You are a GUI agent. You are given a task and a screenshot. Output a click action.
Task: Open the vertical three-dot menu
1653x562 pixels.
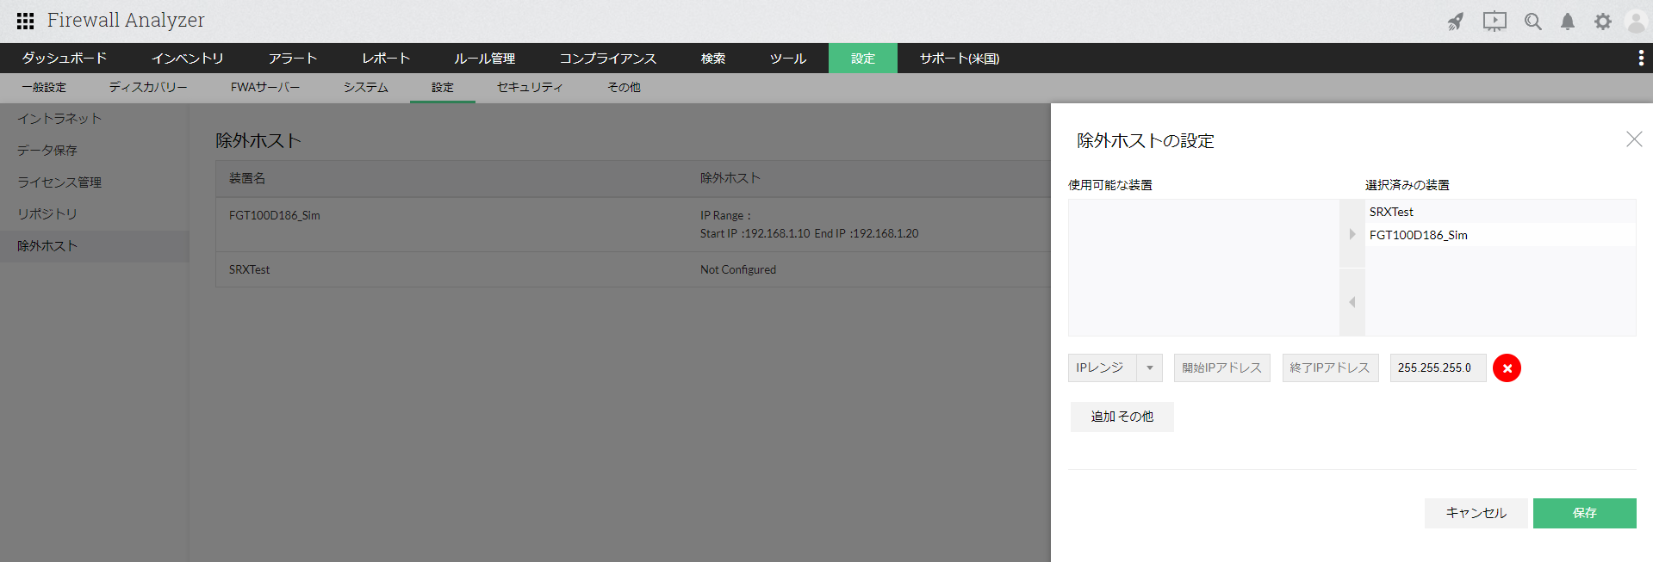pos(1640,58)
